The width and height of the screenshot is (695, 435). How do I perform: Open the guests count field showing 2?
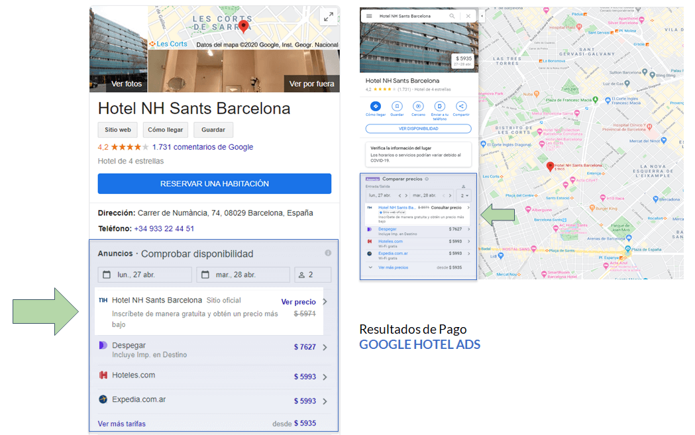(x=313, y=275)
